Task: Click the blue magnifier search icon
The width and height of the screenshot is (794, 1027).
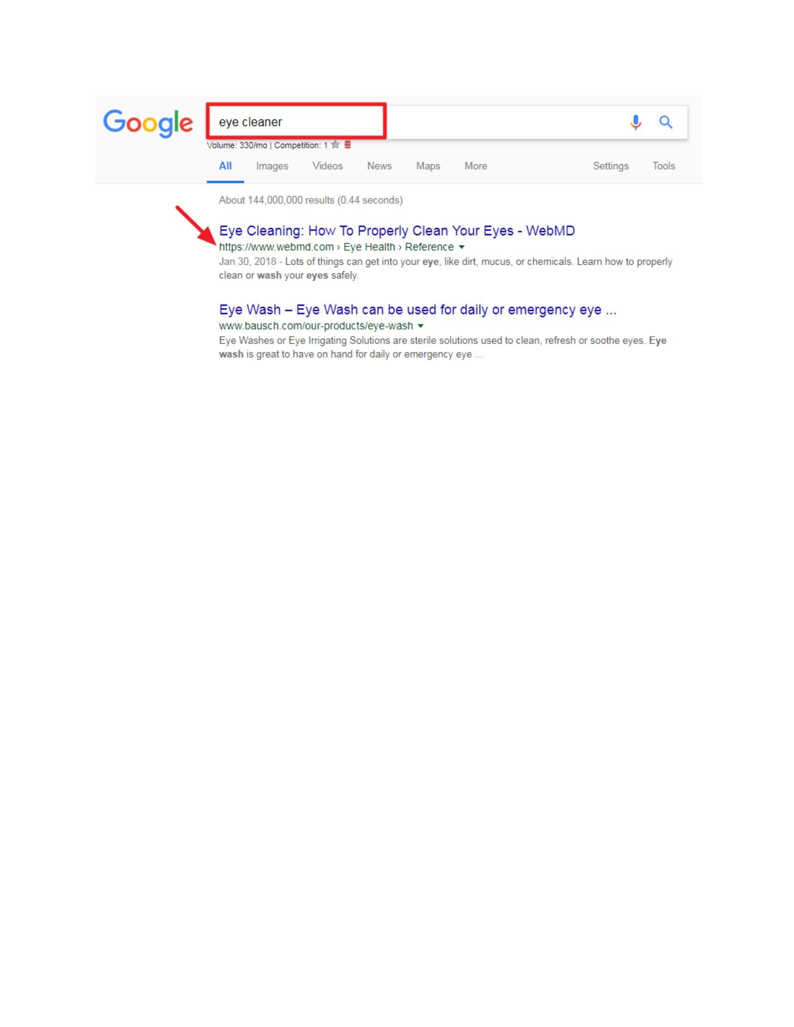Action: (666, 122)
